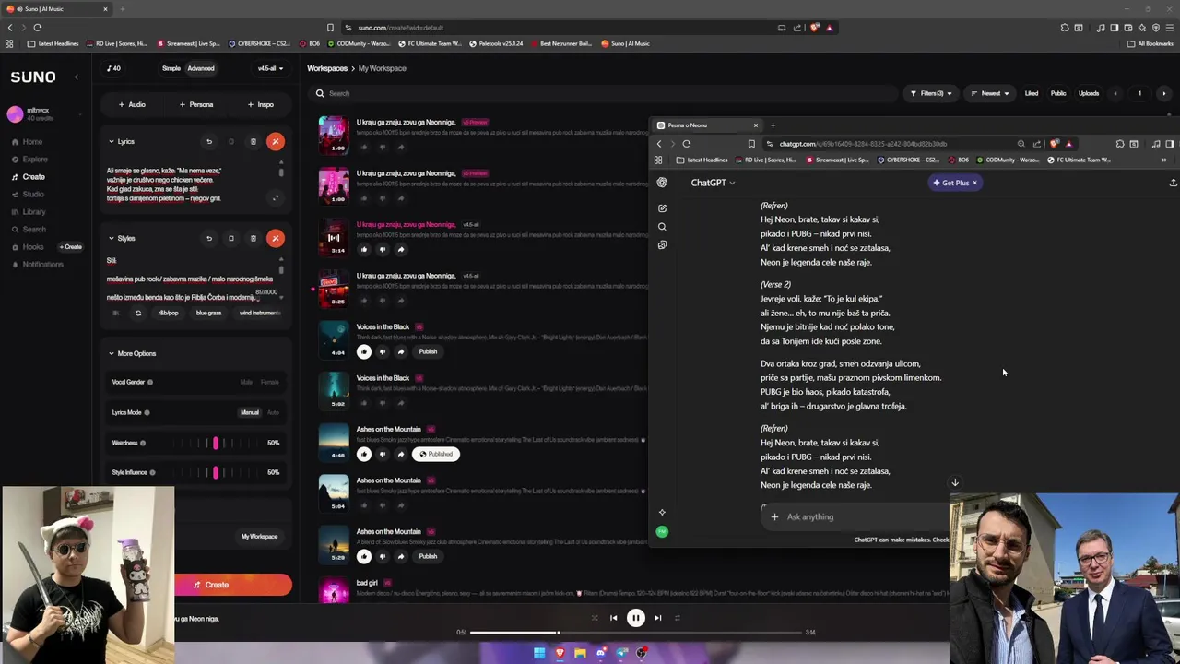Set Lyrics Mode to Auto

pos(273,412)
